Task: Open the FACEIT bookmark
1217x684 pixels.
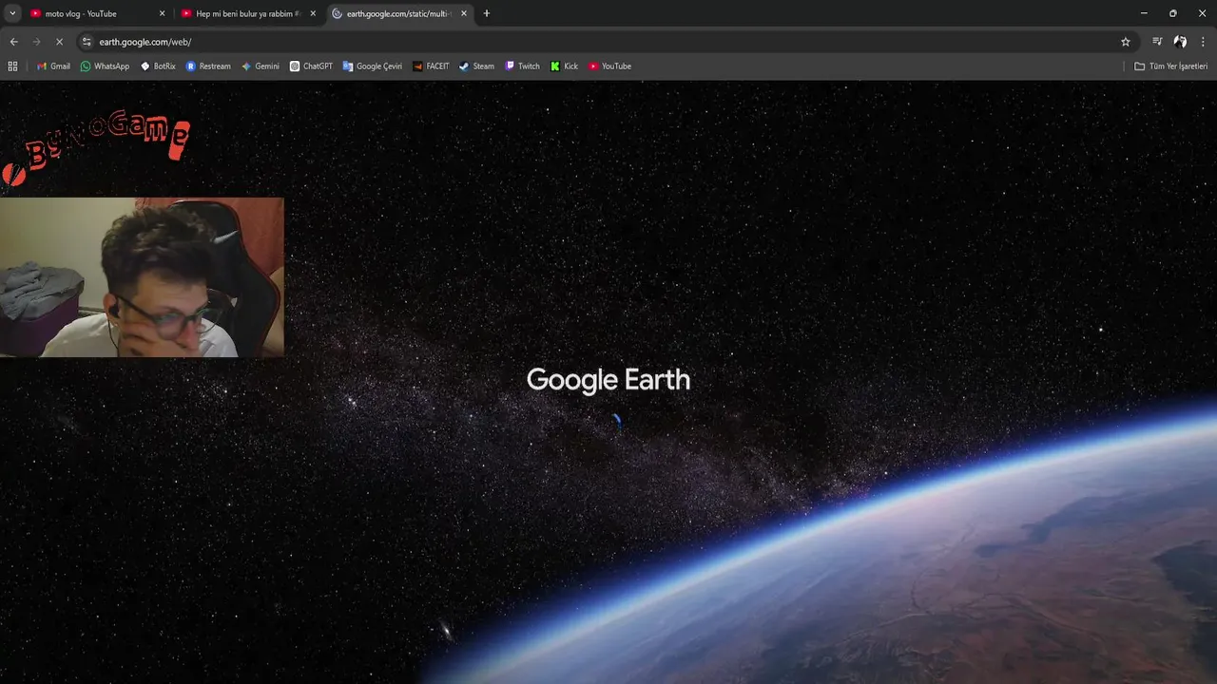Action: pyautogui.click(x=431, y=66)
